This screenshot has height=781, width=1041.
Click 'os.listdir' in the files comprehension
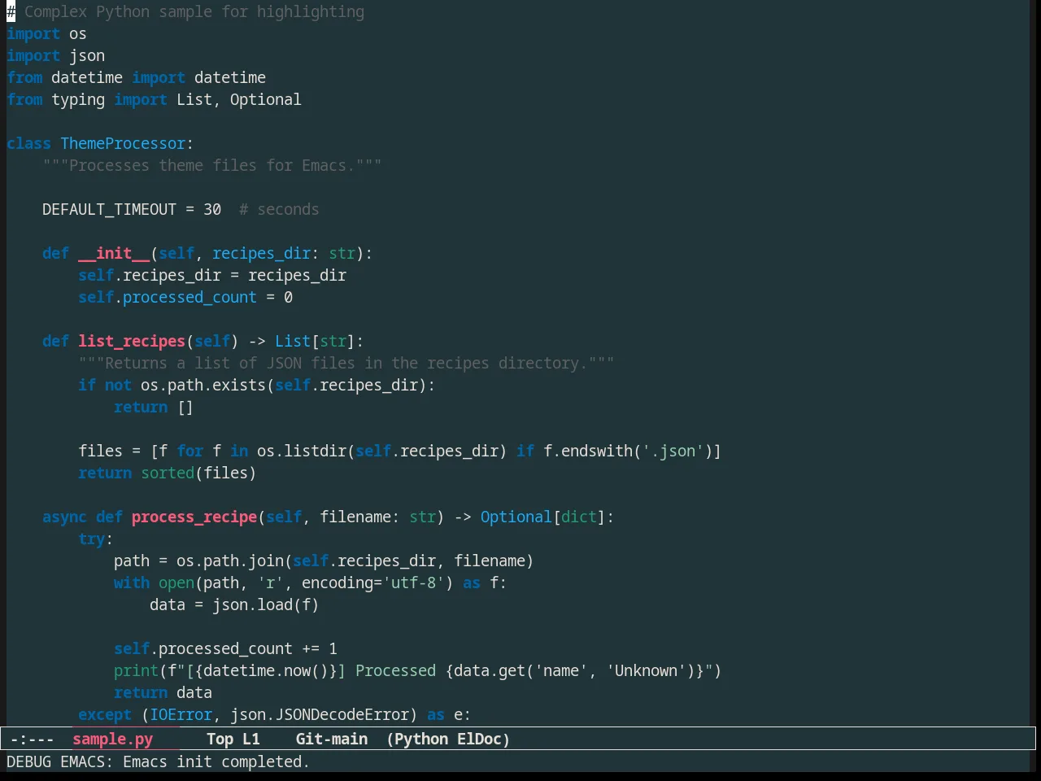[302, 451]
